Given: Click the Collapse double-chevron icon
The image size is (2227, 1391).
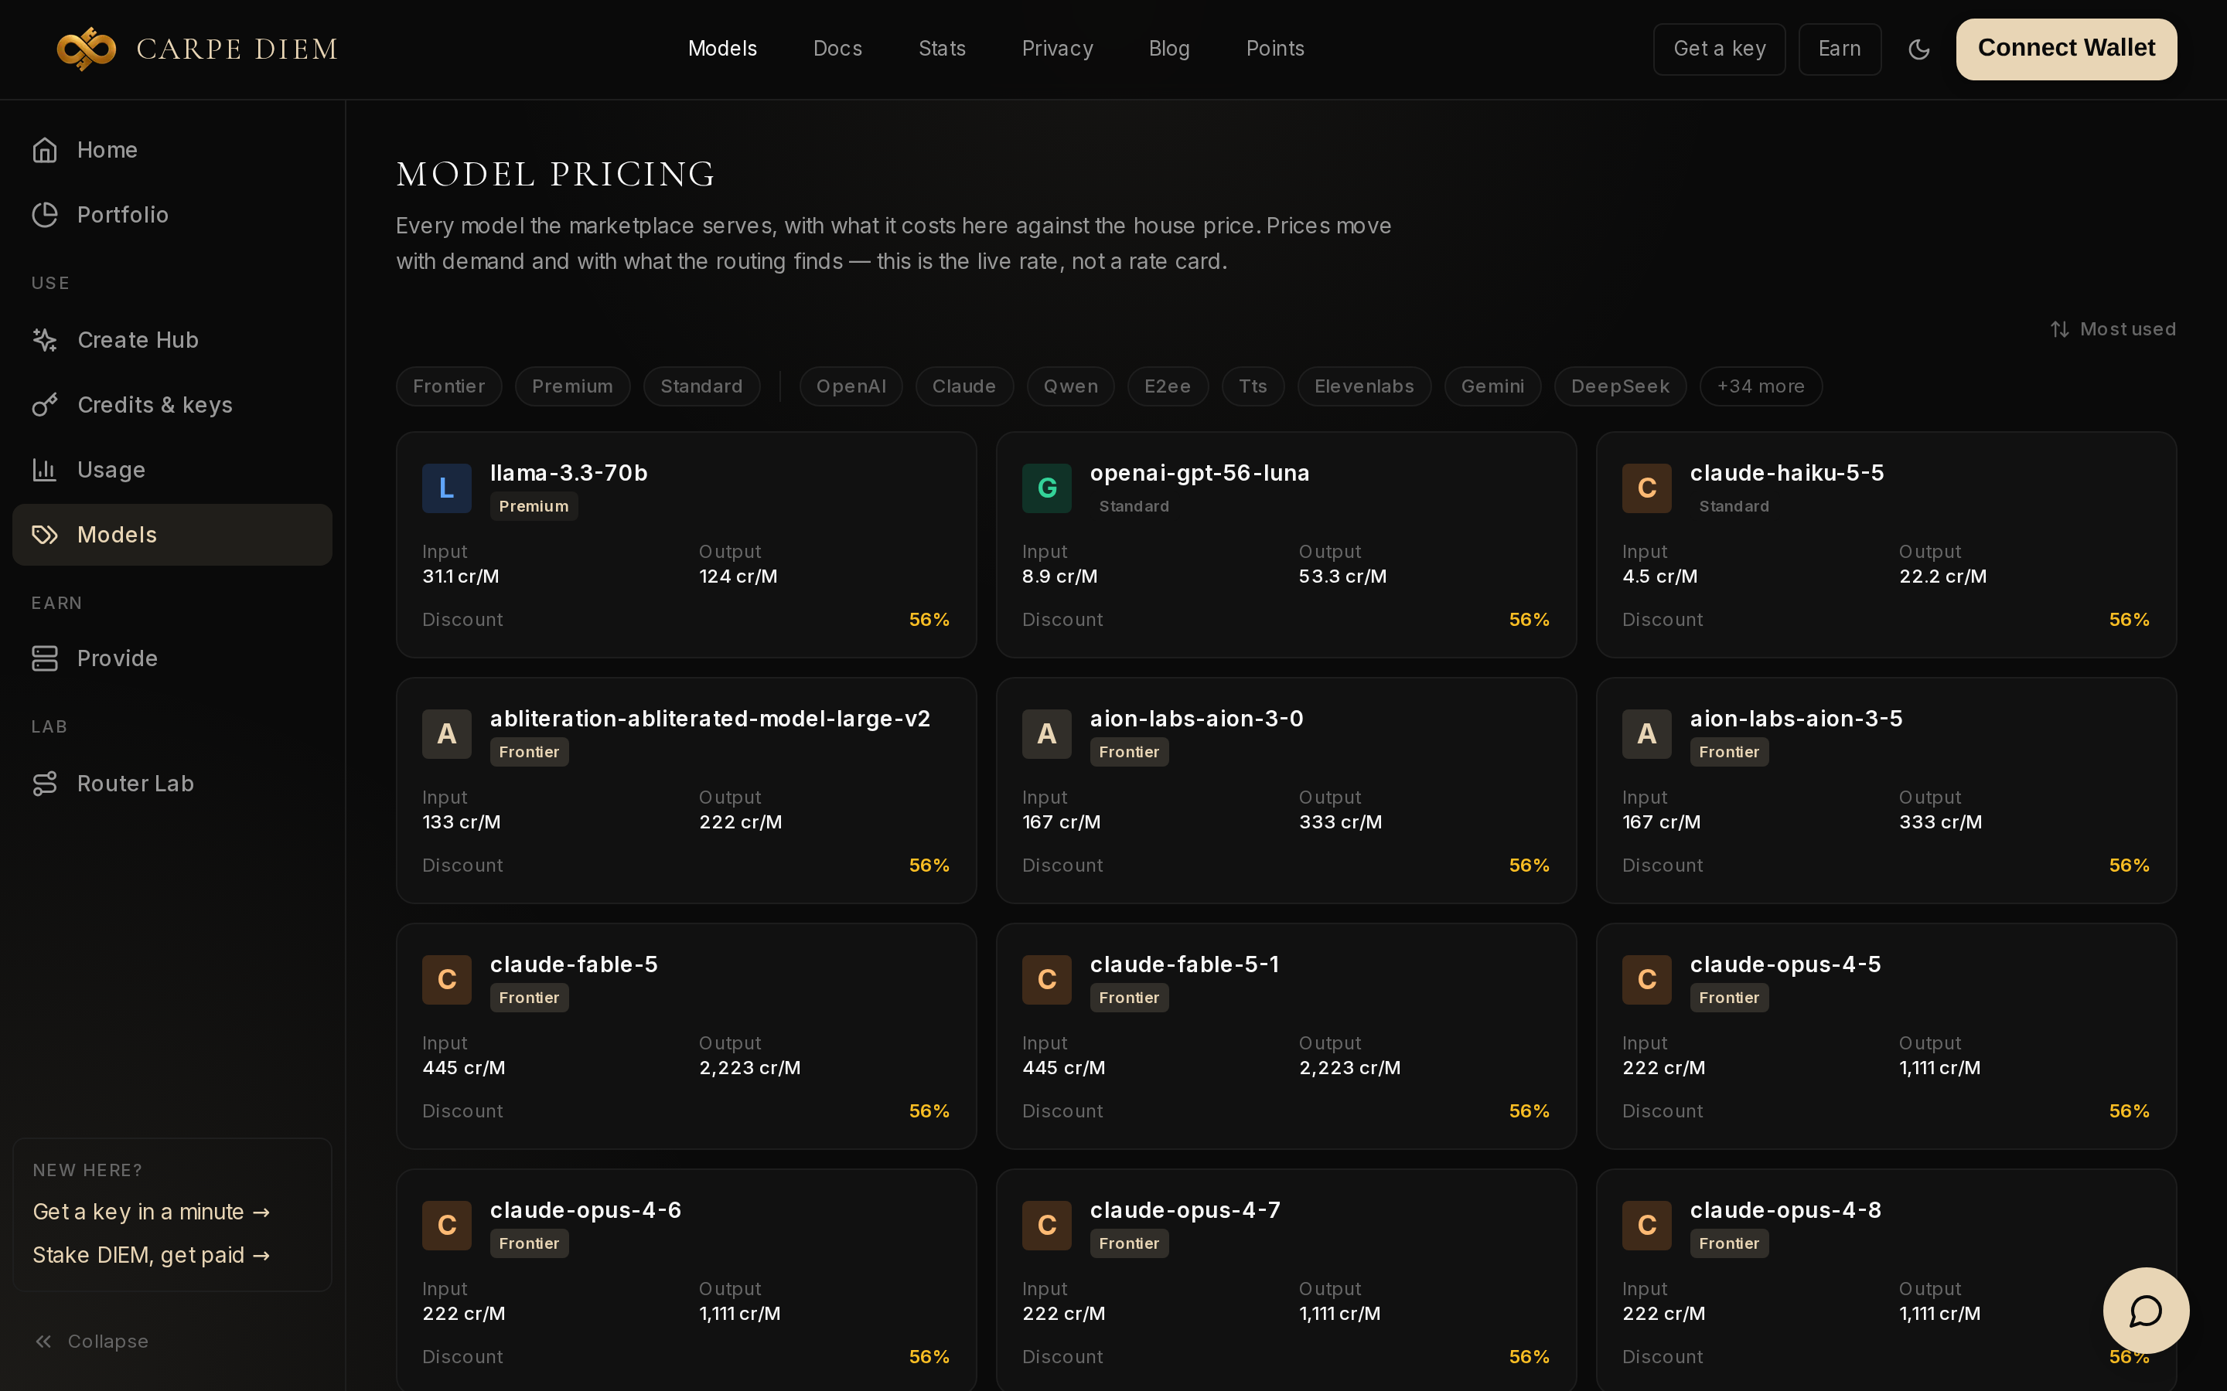Looking at the screenshot, I should pos(43,1342).
